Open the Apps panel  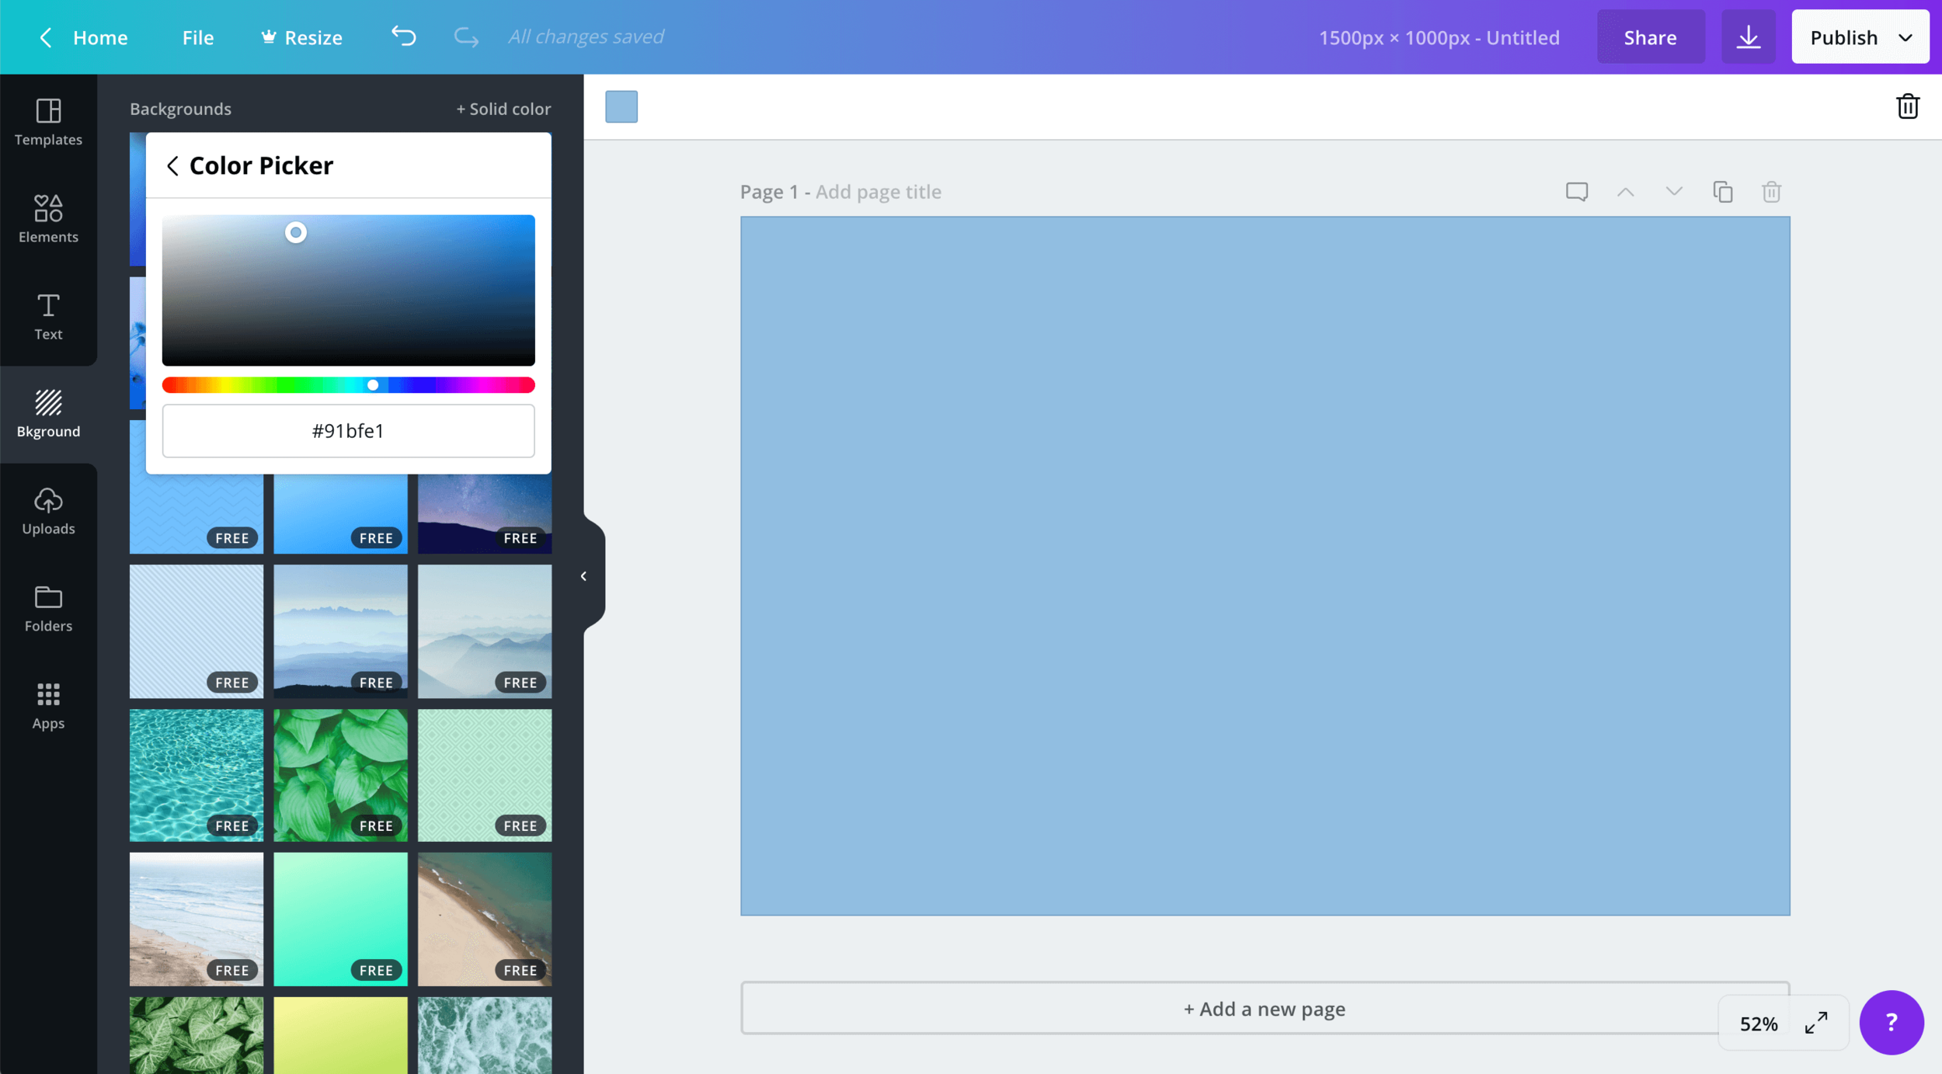tap(48, 705)
